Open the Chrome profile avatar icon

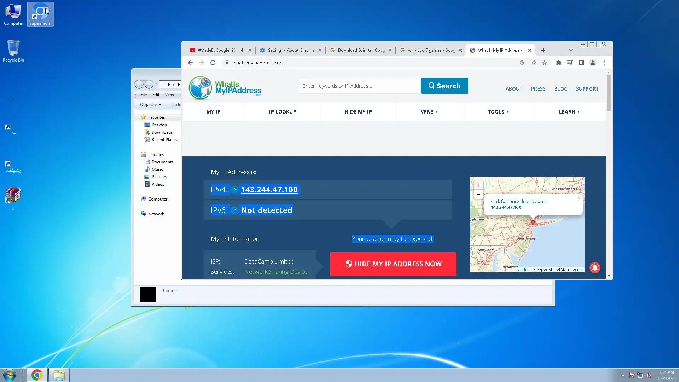click(593, 63)
